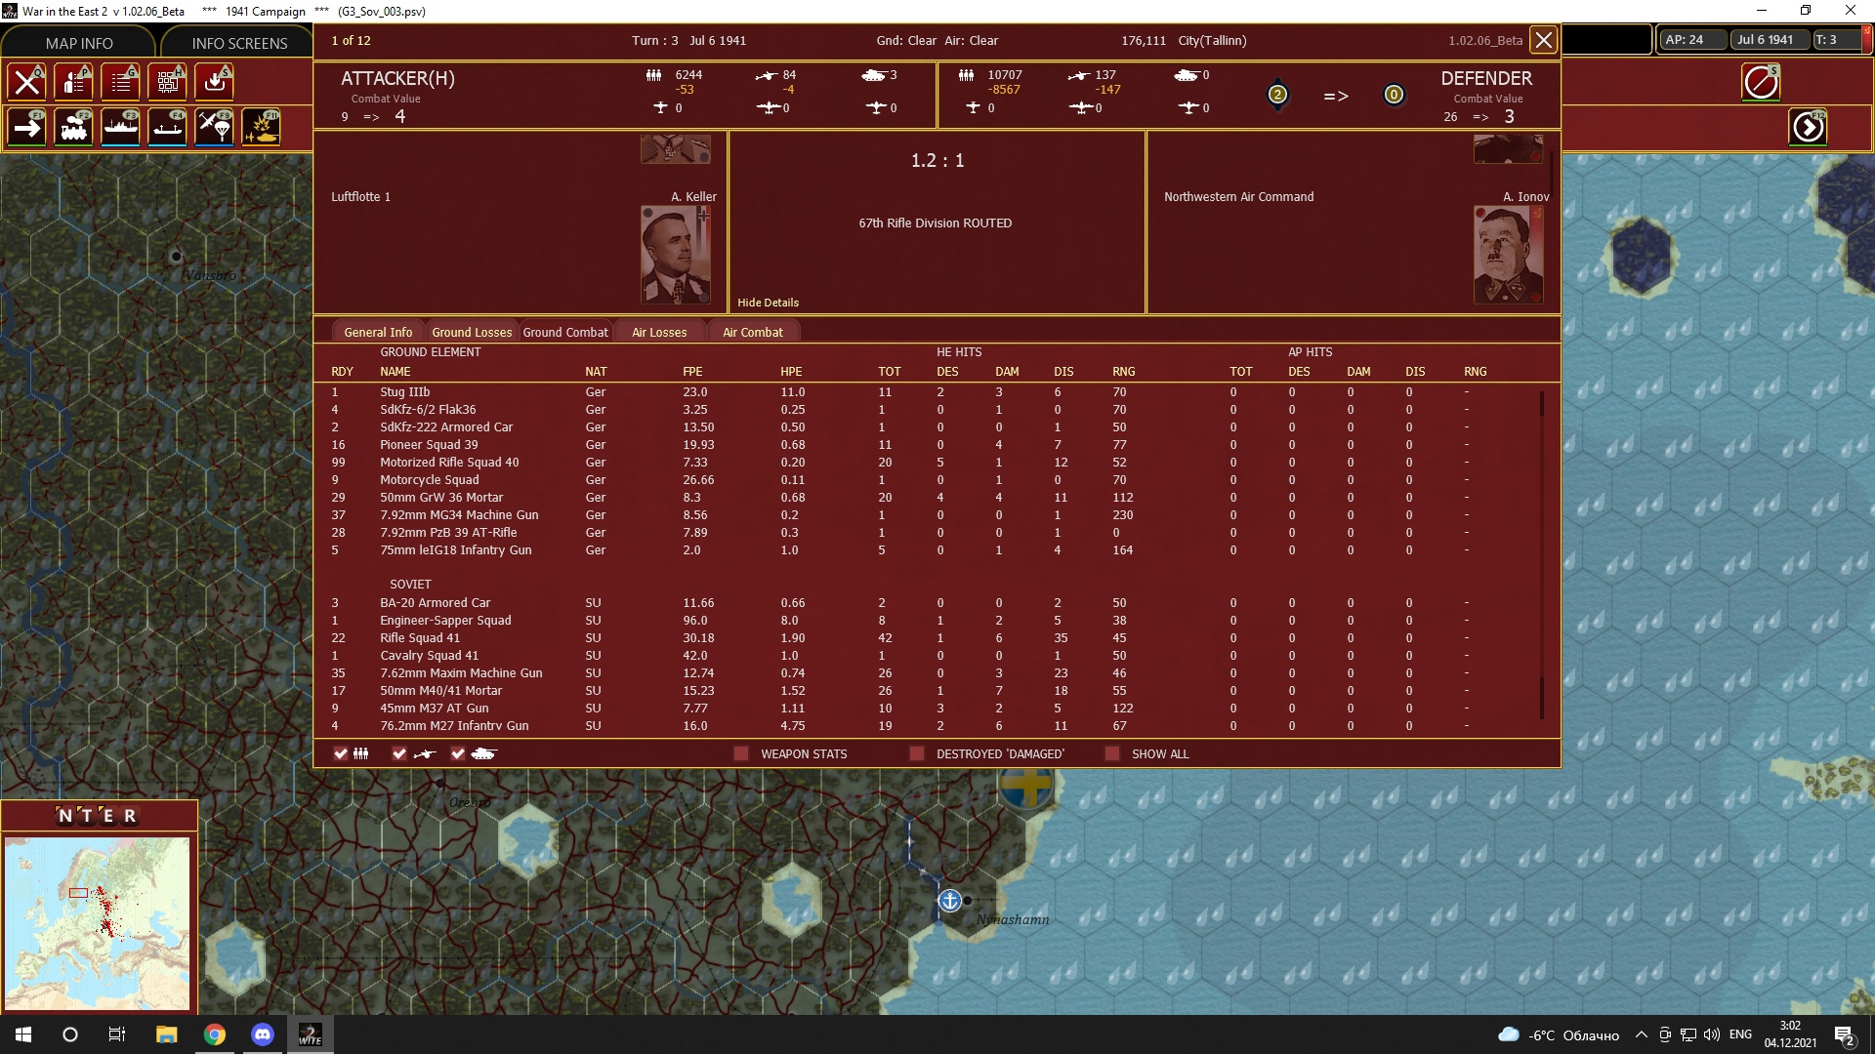Switch to the Air Combat tab
Image resolution: width=1875 pixels, height=1054 pixels.
point(753,332)
